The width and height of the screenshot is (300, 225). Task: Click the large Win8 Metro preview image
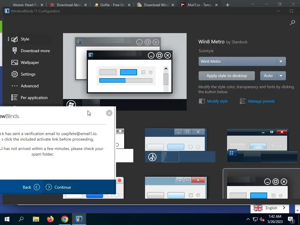pyautogui.click(x=125, y=72)
